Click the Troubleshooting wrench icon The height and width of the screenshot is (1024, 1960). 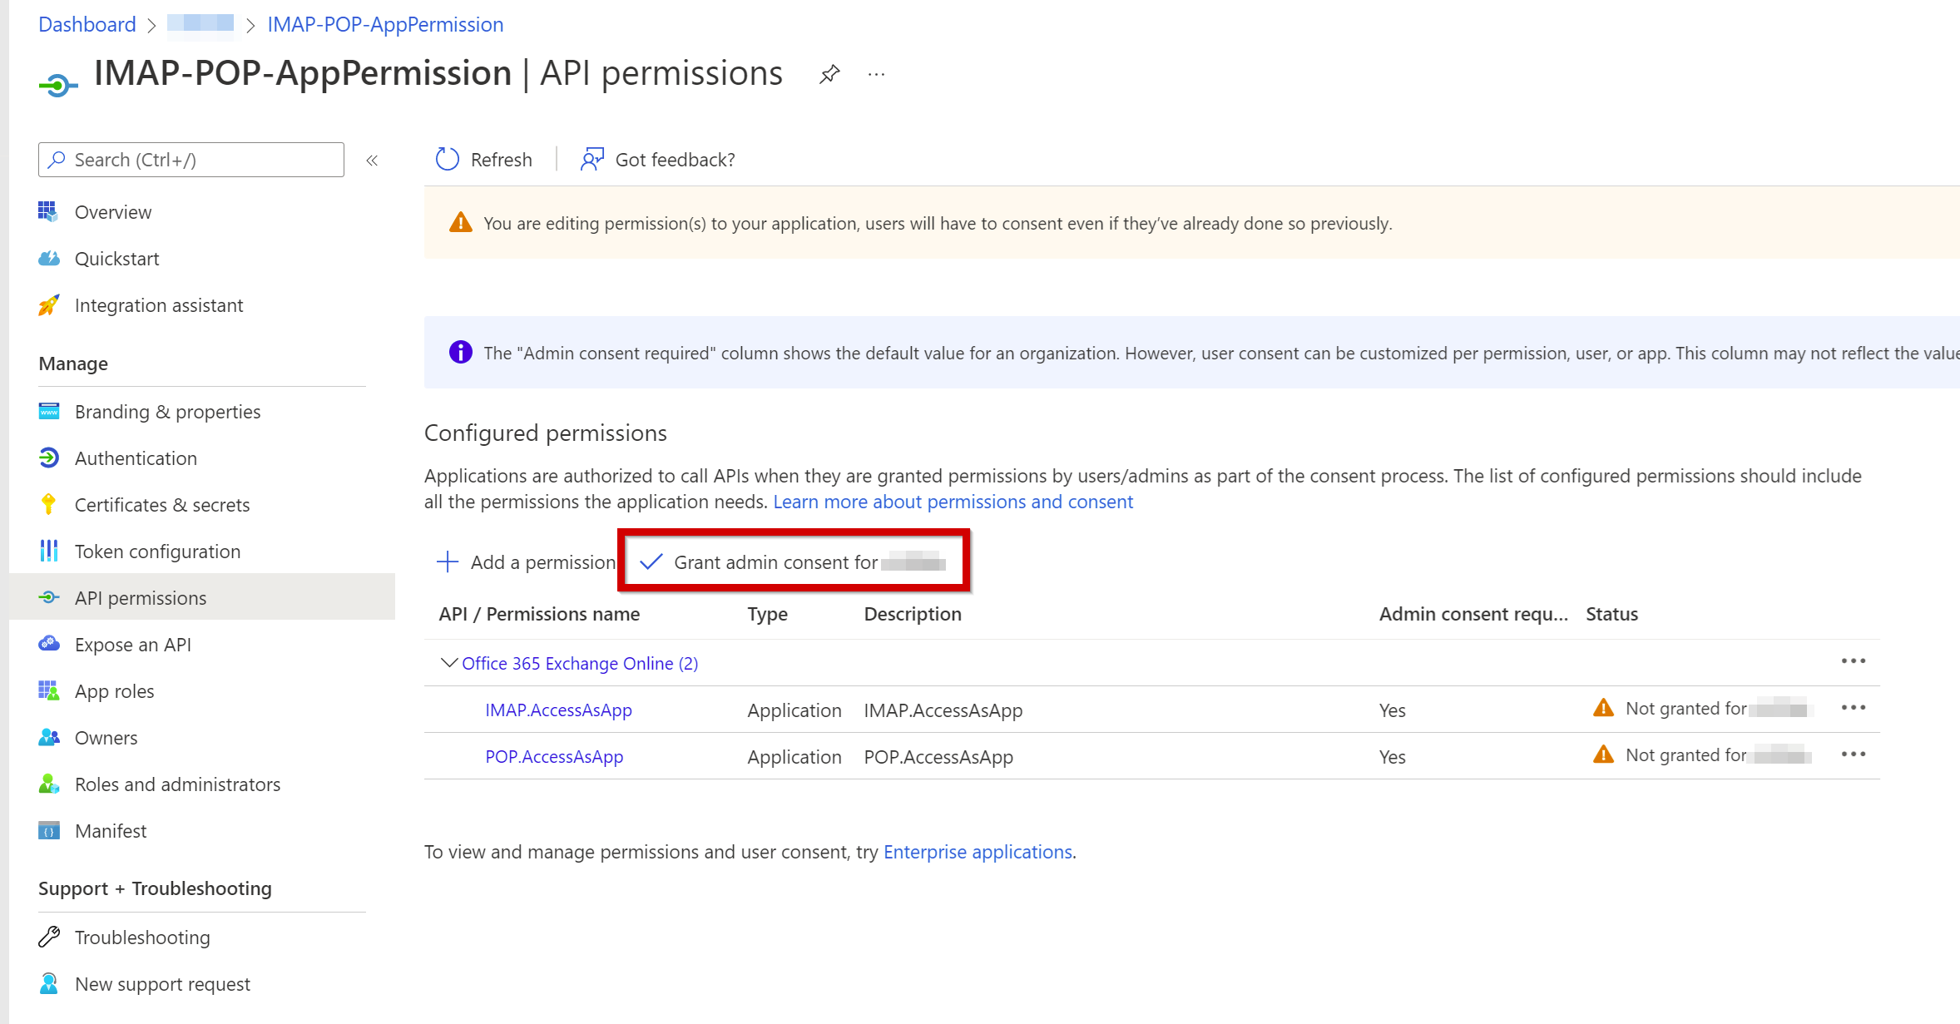[x=48, y=937]
